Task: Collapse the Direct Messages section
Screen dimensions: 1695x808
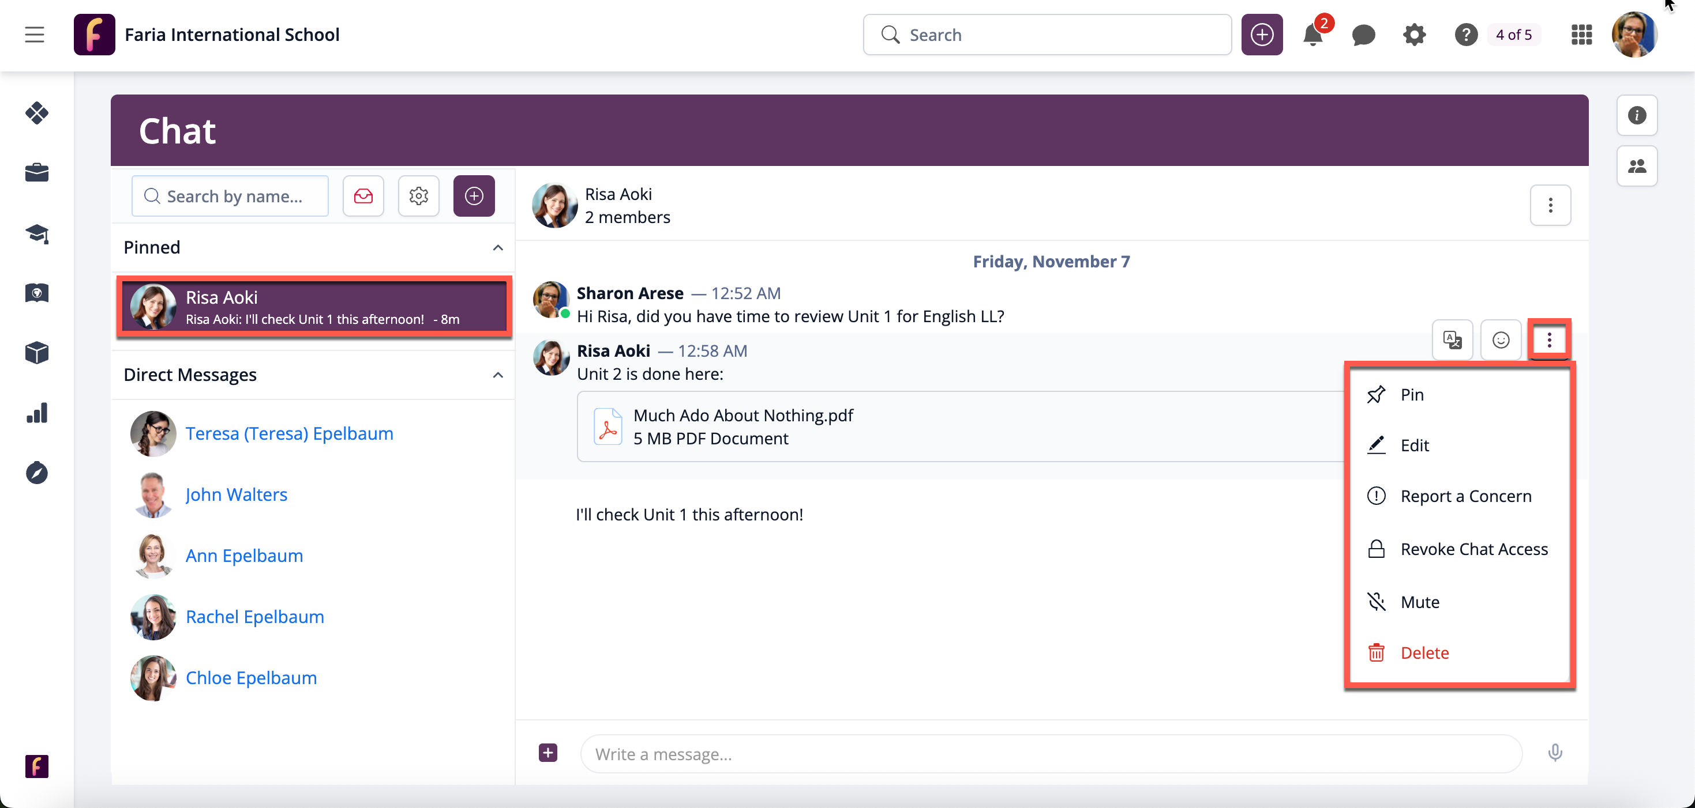Action: 497,375
